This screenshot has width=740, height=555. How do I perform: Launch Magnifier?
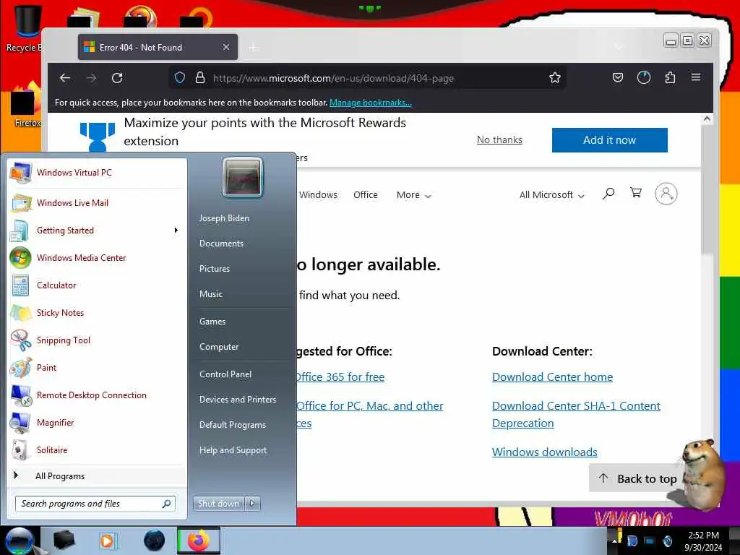tap(96, 422)
